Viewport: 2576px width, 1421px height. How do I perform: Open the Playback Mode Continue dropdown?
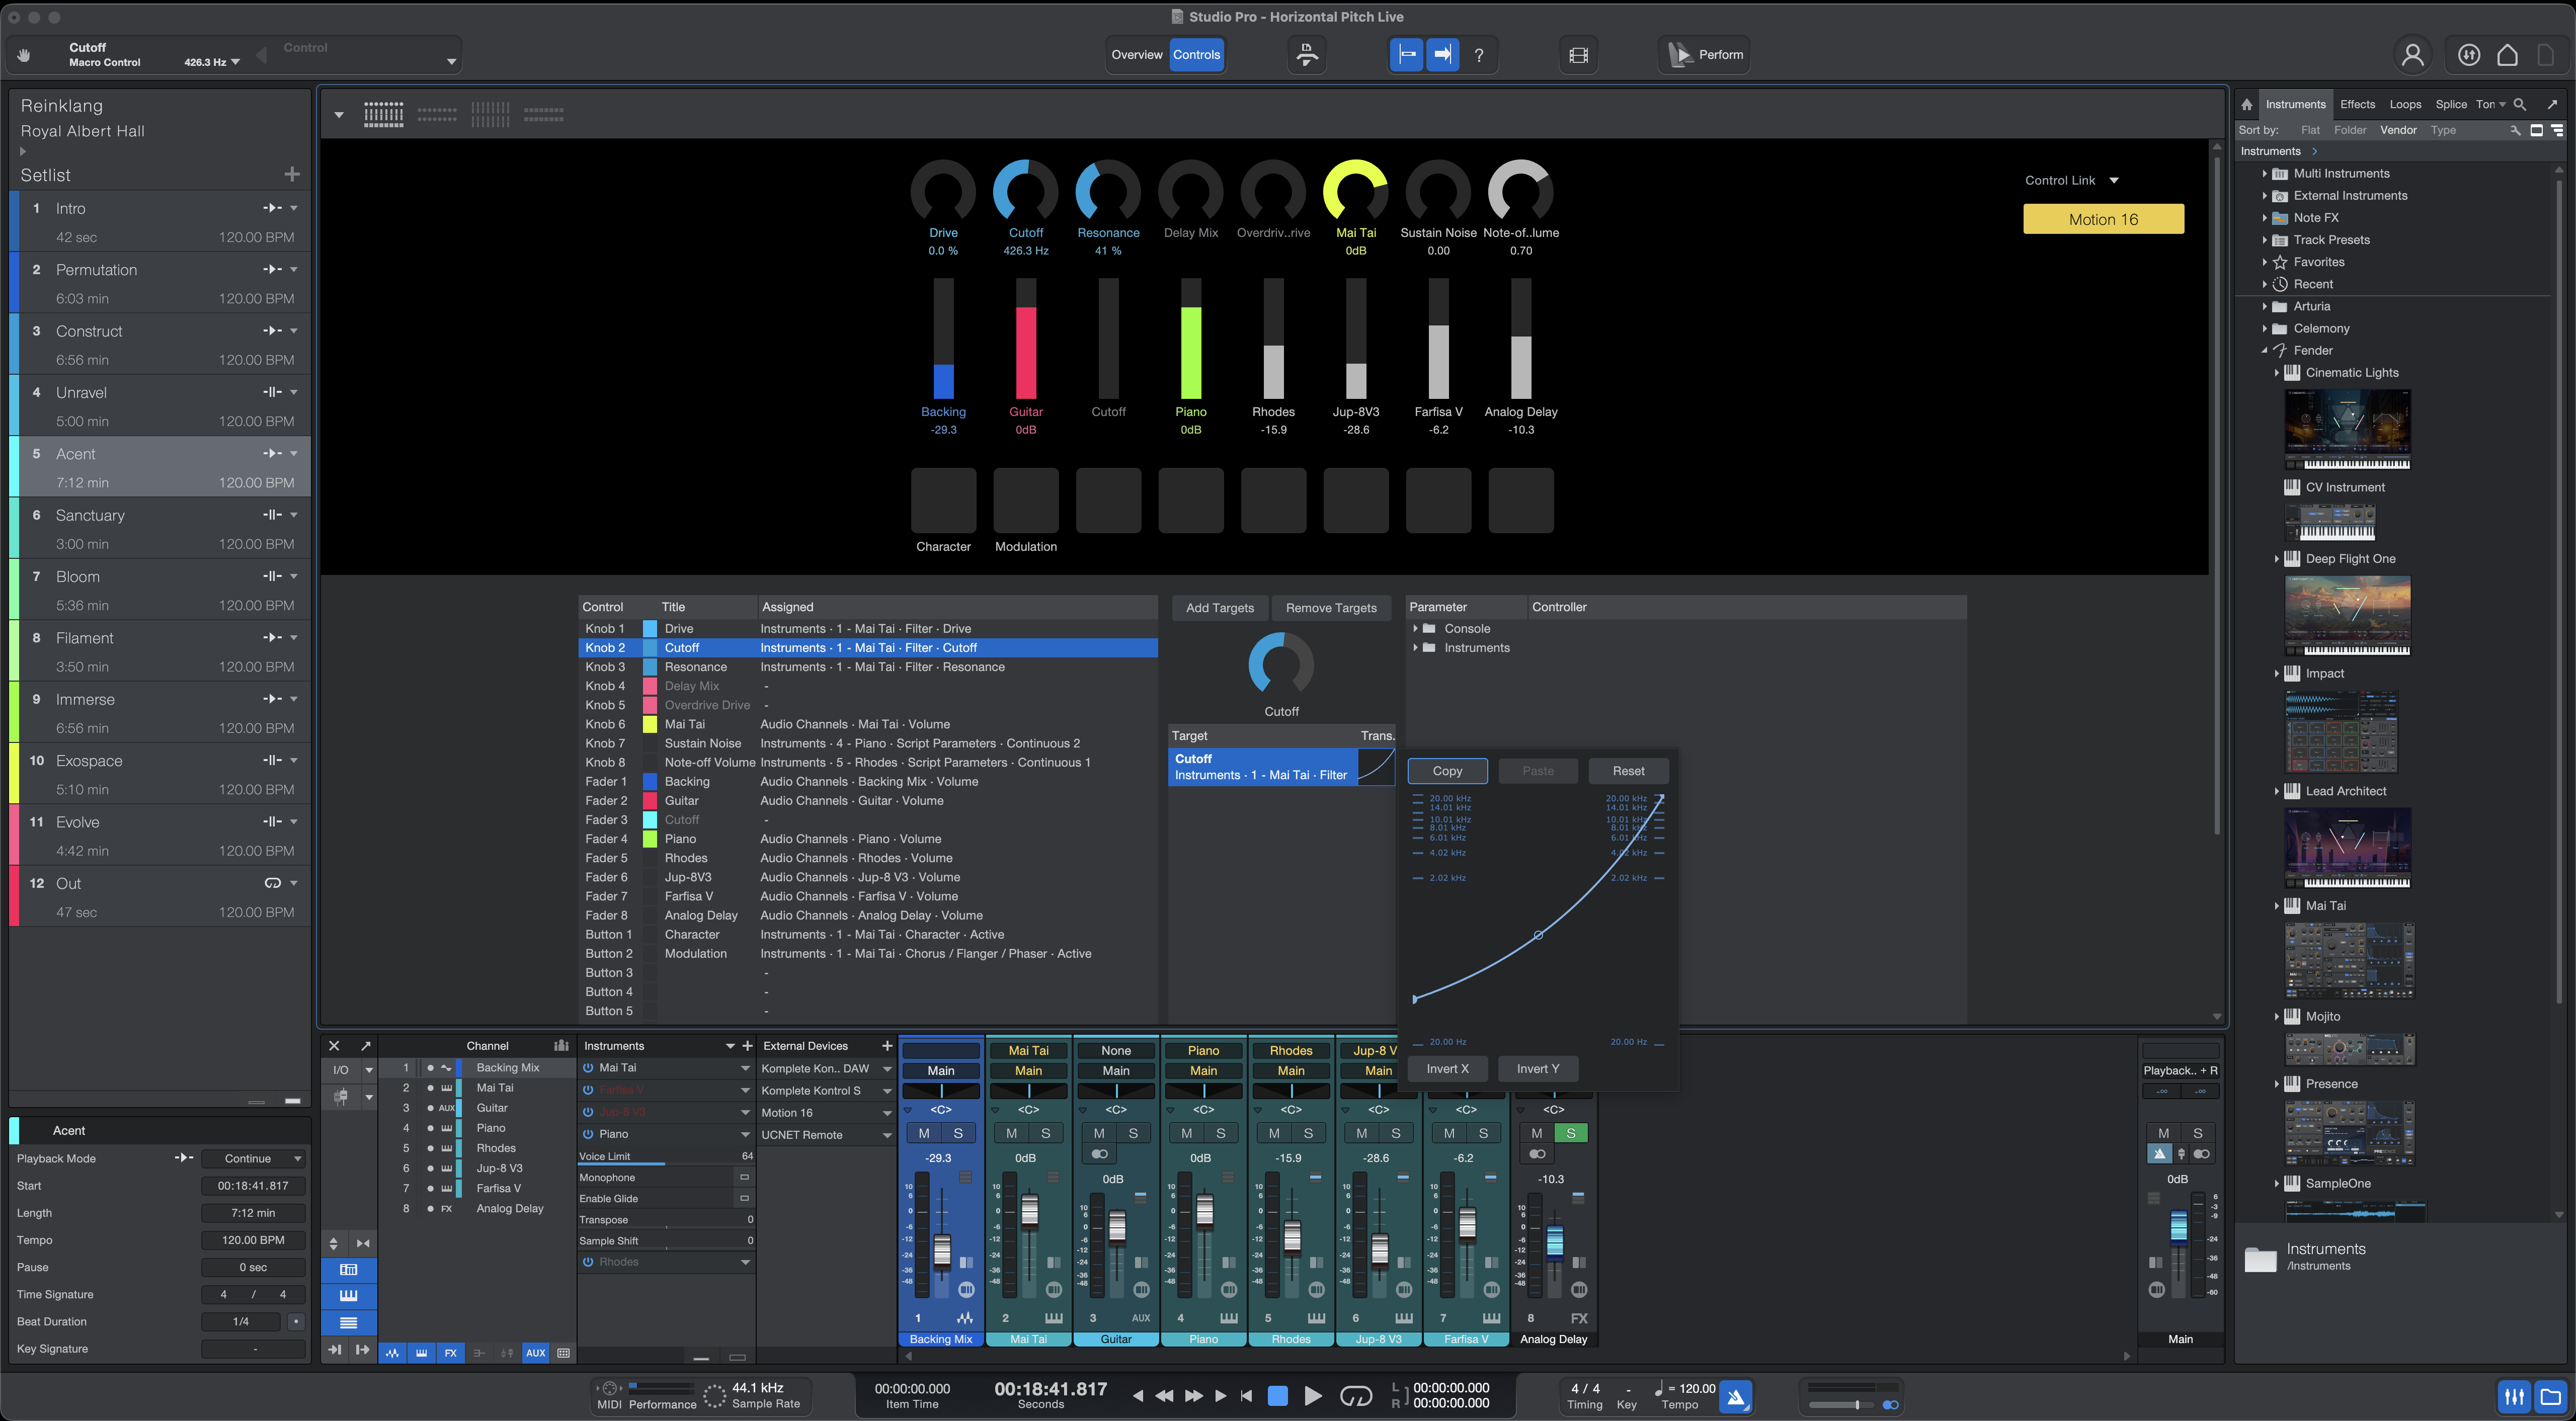tap(253, 1159)
